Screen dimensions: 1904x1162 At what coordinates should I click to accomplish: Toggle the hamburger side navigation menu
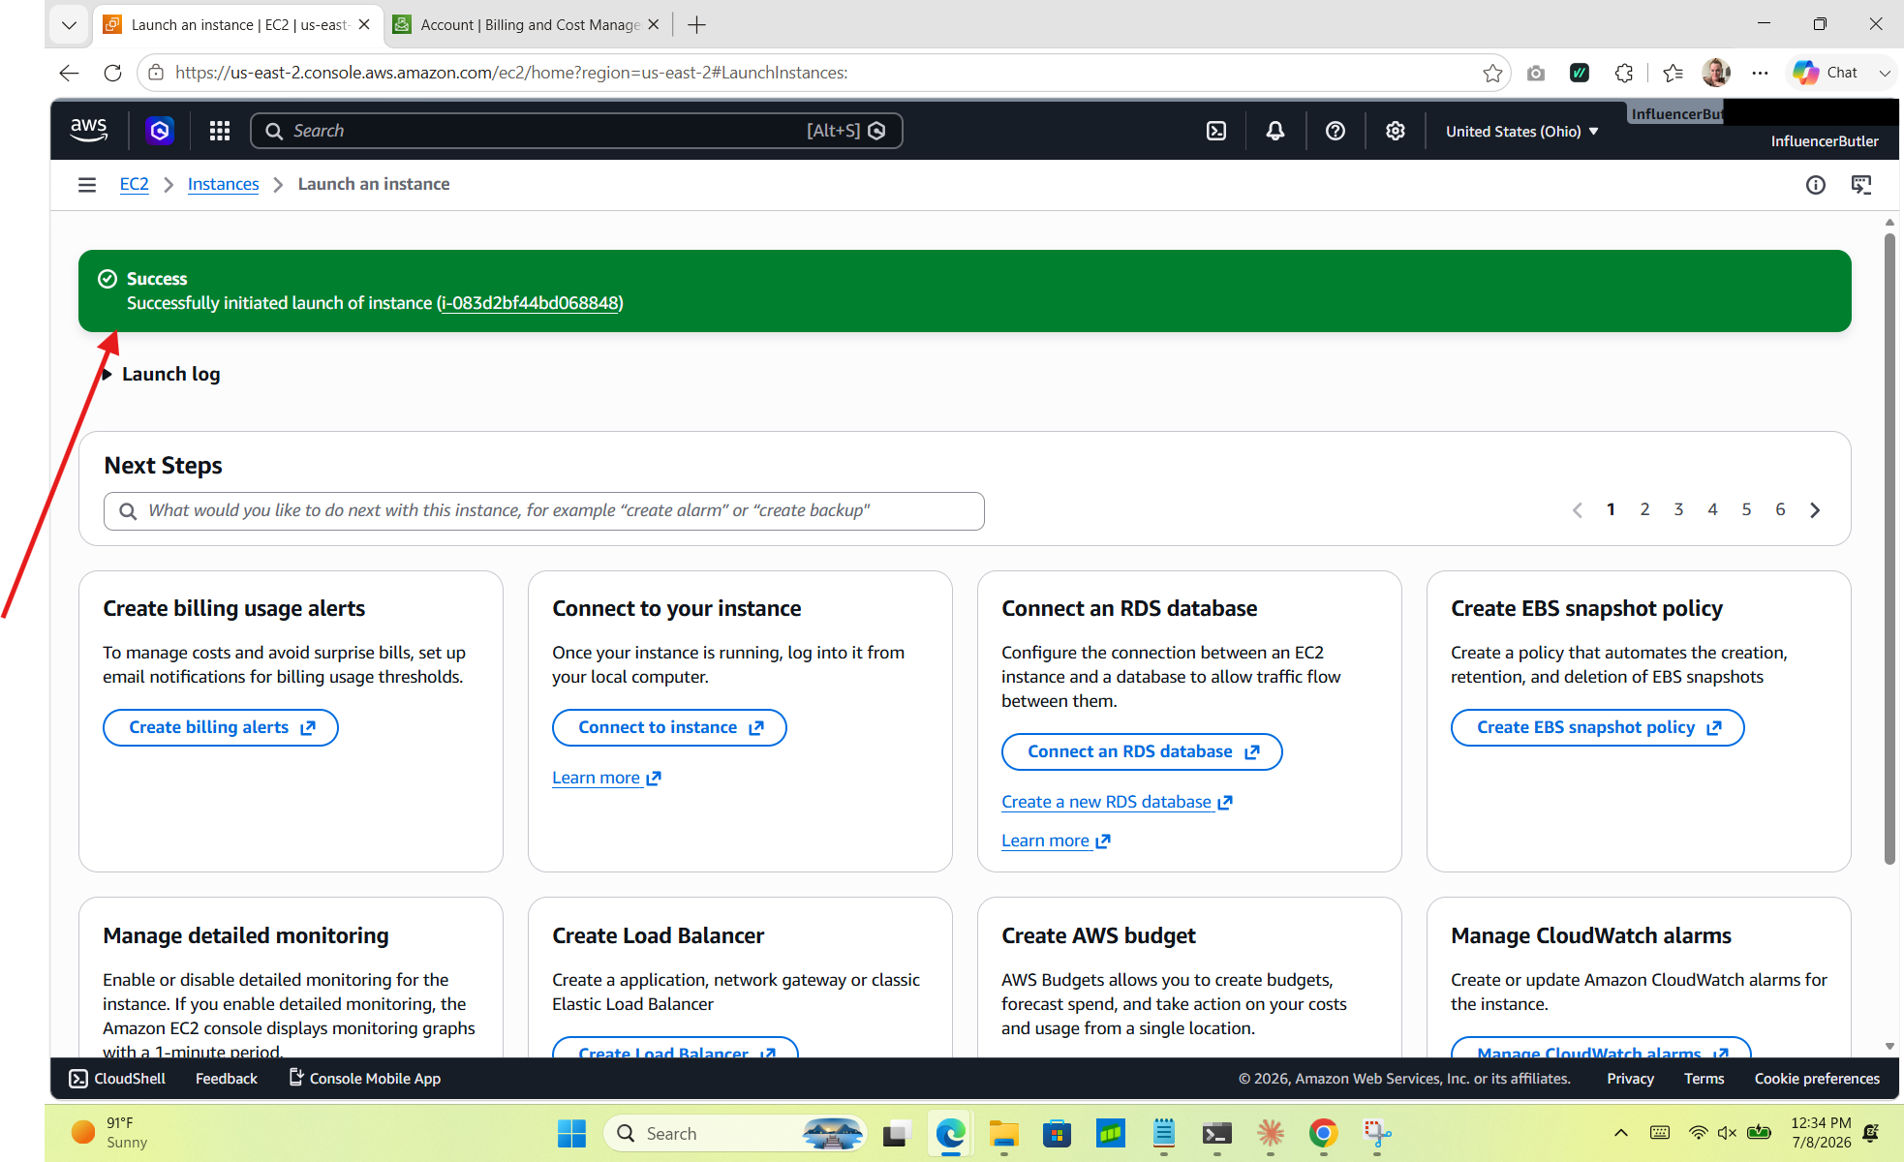point(87,184)
